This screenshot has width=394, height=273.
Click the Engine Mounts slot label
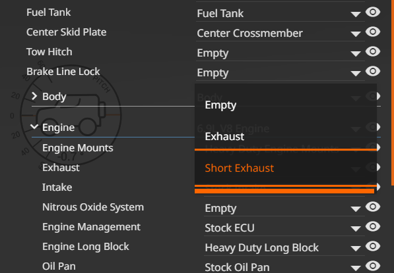[x=78, y=148]
